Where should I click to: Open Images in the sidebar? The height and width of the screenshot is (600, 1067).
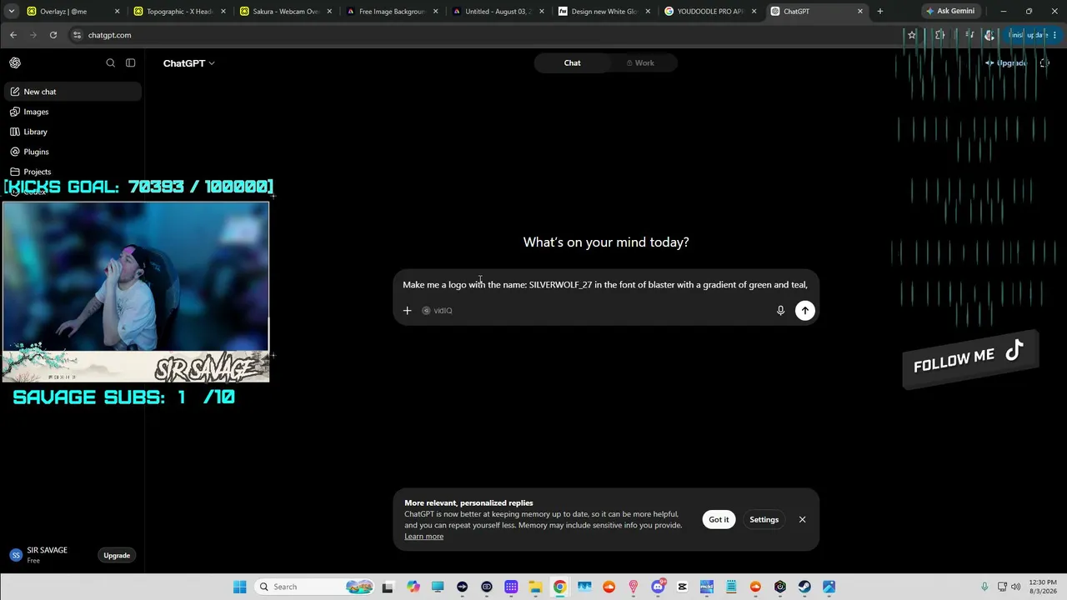tap(73, 112)
